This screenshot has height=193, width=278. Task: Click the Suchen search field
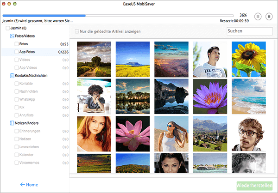click(250, 31)
